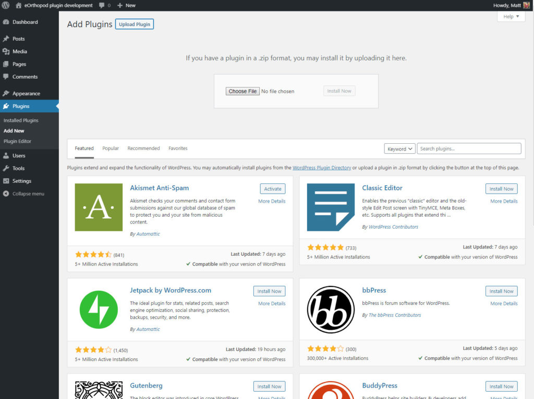Open Plugin Editor submenu item

(x=17, y=141)
